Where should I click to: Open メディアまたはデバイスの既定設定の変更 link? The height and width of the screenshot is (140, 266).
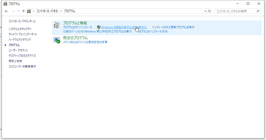click(x=85, y=42)
